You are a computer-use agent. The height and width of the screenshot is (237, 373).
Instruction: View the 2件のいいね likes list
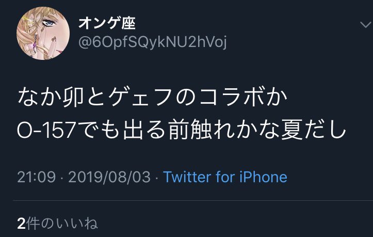(x=57, y=224)
